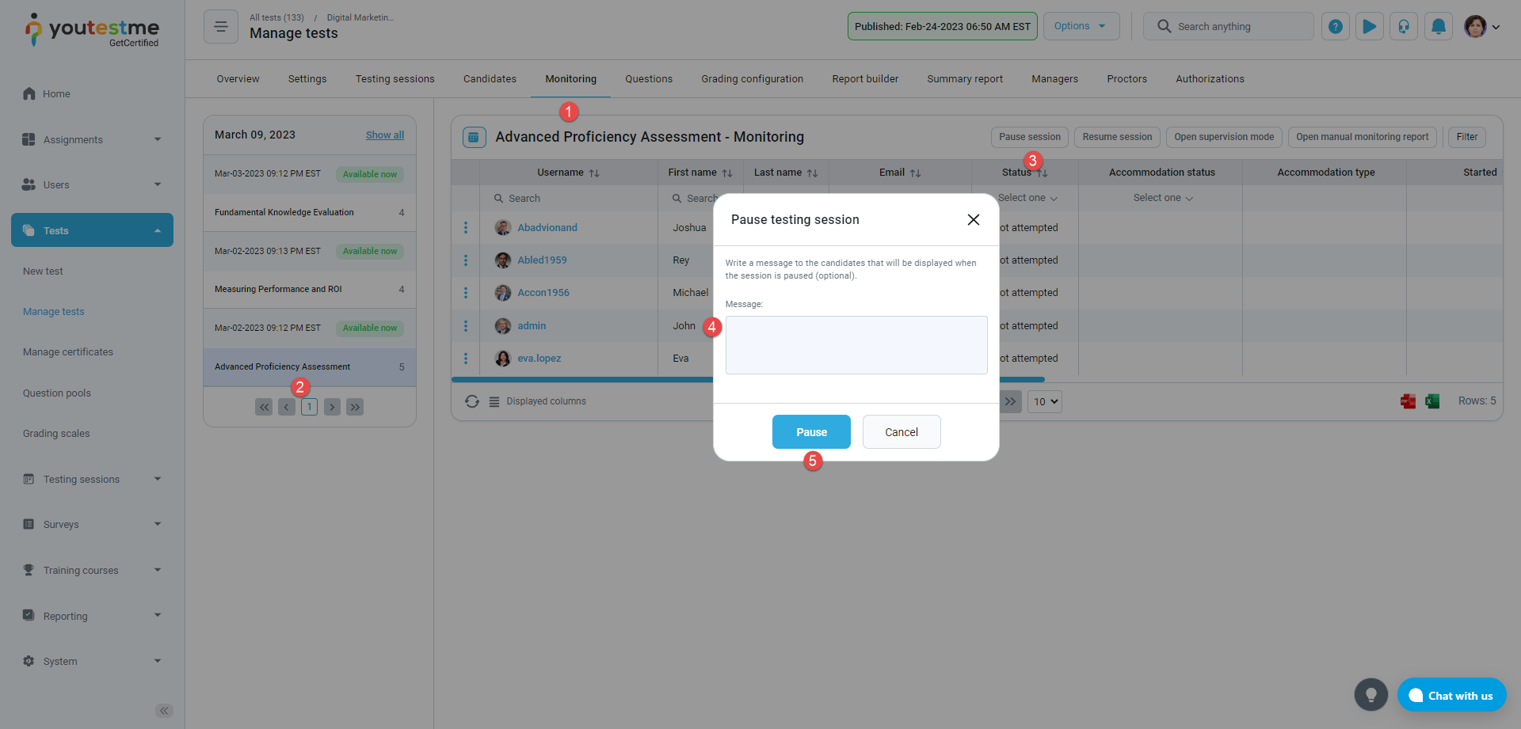This screenshot has height=729, width=1521.
Task: Expand the Accommodation status Select one filter
Action: pyautogui.click(x=1162, y=198)
